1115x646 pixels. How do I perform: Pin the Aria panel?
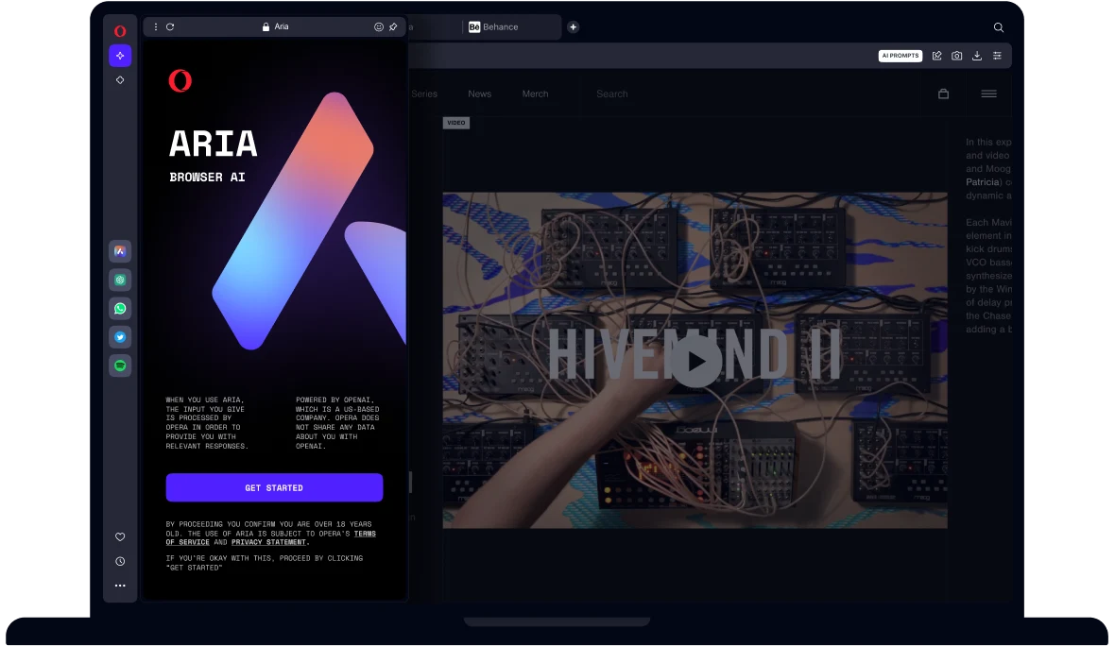click(x=393, y=27)
